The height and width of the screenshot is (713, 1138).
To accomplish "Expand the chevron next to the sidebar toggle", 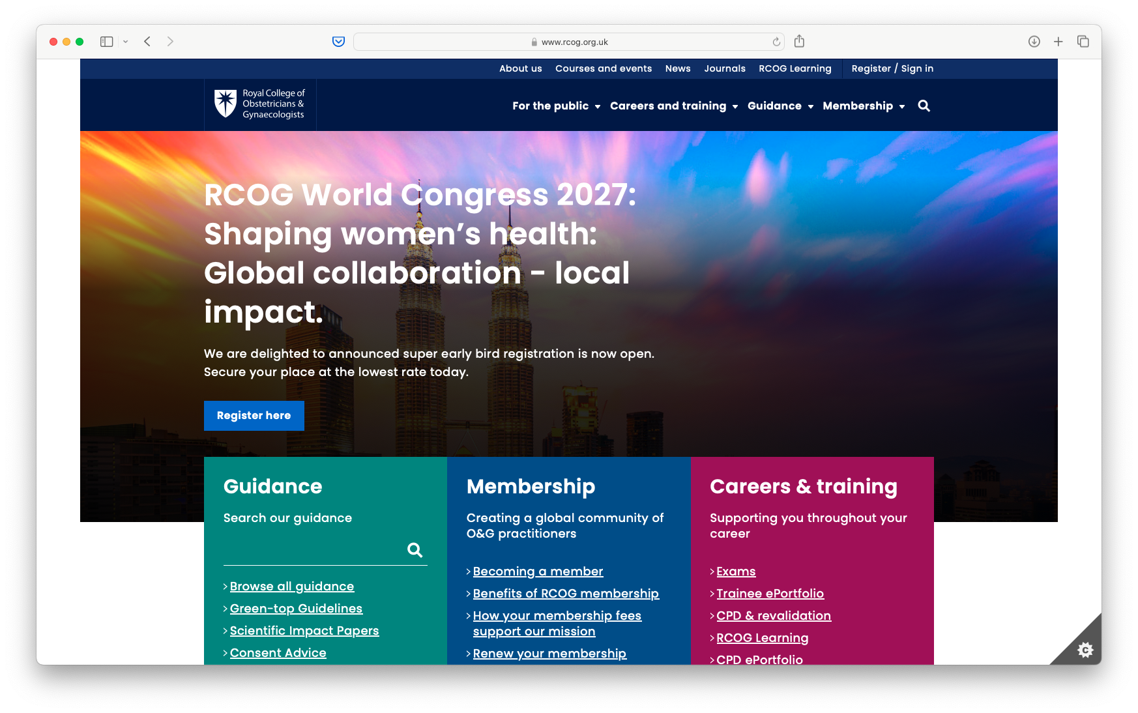I will click(x=126, y=41).
